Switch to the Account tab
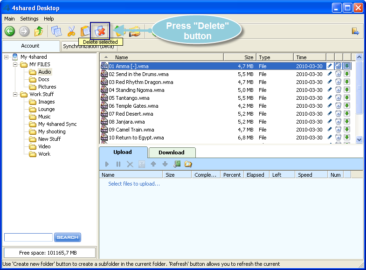The width and height of the screenshot is (366, 270). (x=31, y=46)
